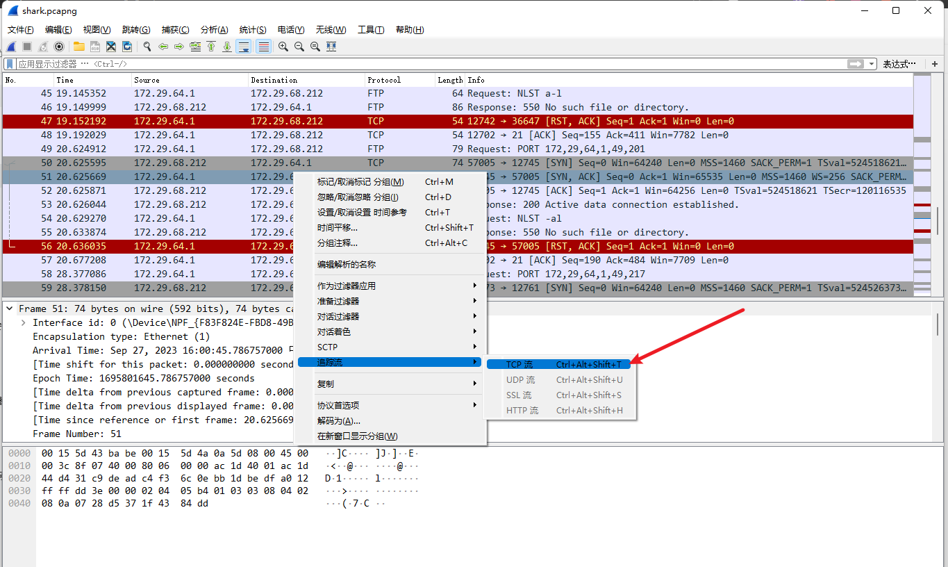
Task: Go back in packet history, green left arrow
Action: point(163,47)
